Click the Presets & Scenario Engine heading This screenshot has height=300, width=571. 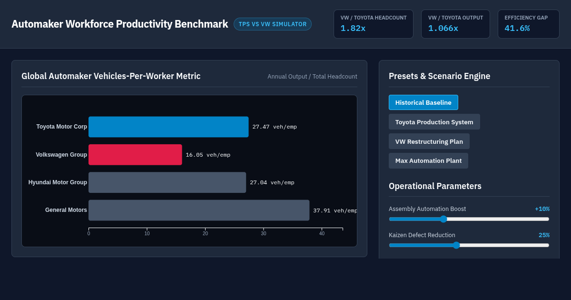(x=439, y=76)
